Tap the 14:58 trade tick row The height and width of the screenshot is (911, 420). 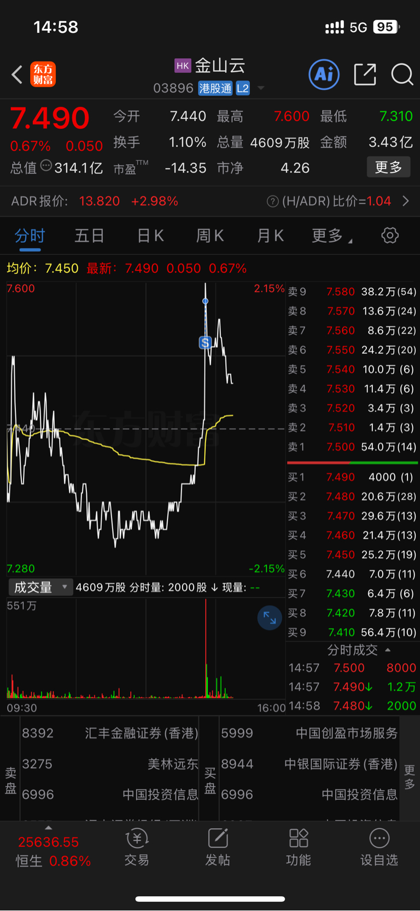coord(352,706)
